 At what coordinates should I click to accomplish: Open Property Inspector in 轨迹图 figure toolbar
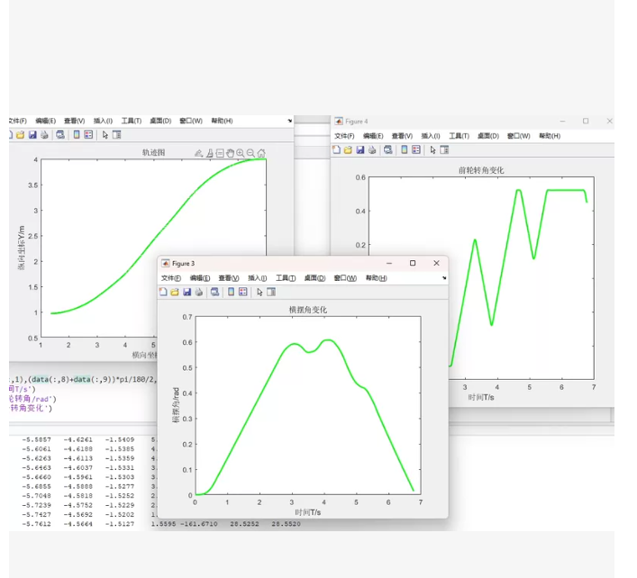[x=116, y=135]
